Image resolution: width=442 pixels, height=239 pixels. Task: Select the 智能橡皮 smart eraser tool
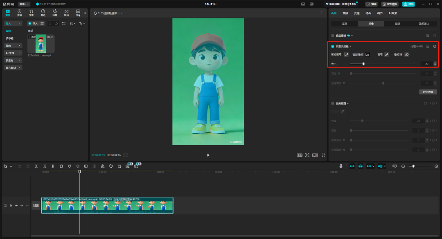368,54
